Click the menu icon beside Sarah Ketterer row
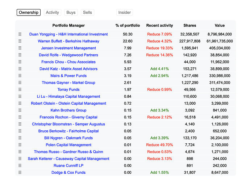 (x=20, y=159)
